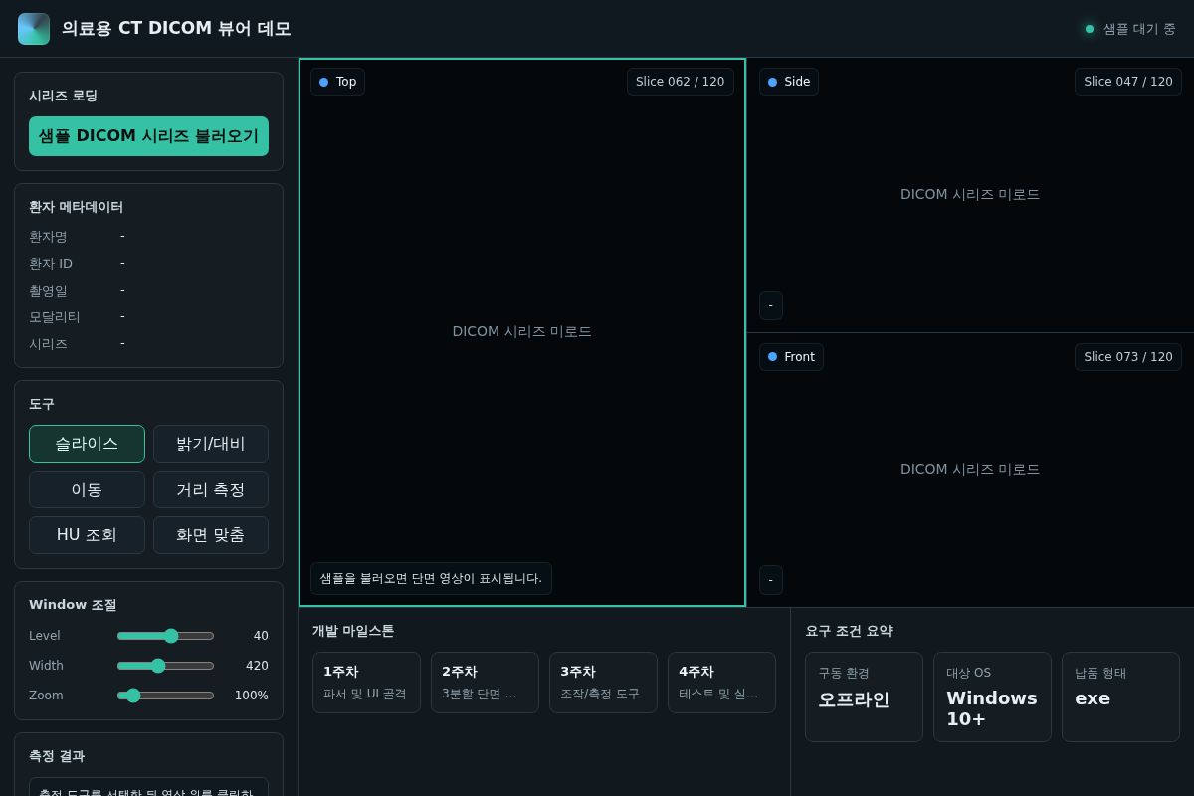1194x796 pixels.
Task: Click the 1주차 milestone card
Action: pyautogui.click(x=366, y=683)
